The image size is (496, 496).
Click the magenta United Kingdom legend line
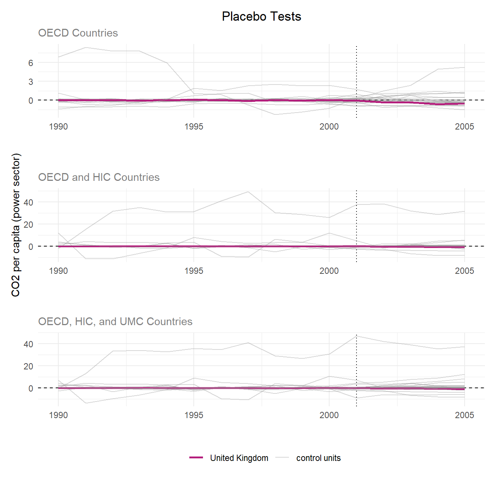pos(196,458)
